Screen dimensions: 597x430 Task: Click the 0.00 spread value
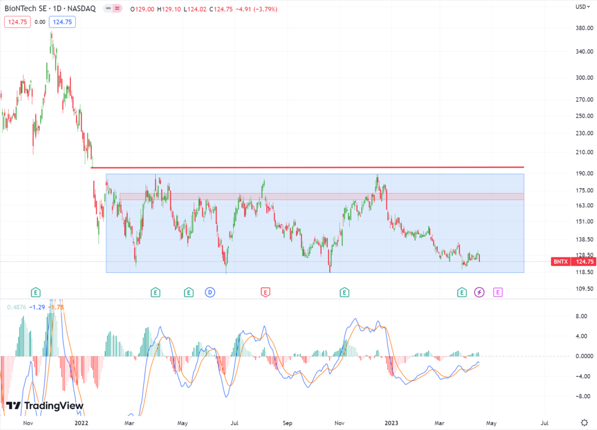click(x=40, y=22)
